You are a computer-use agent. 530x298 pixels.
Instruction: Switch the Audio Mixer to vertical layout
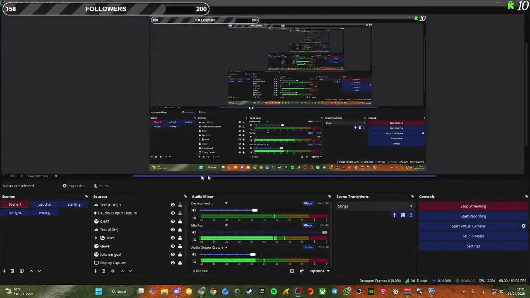[x=292, y=271]
